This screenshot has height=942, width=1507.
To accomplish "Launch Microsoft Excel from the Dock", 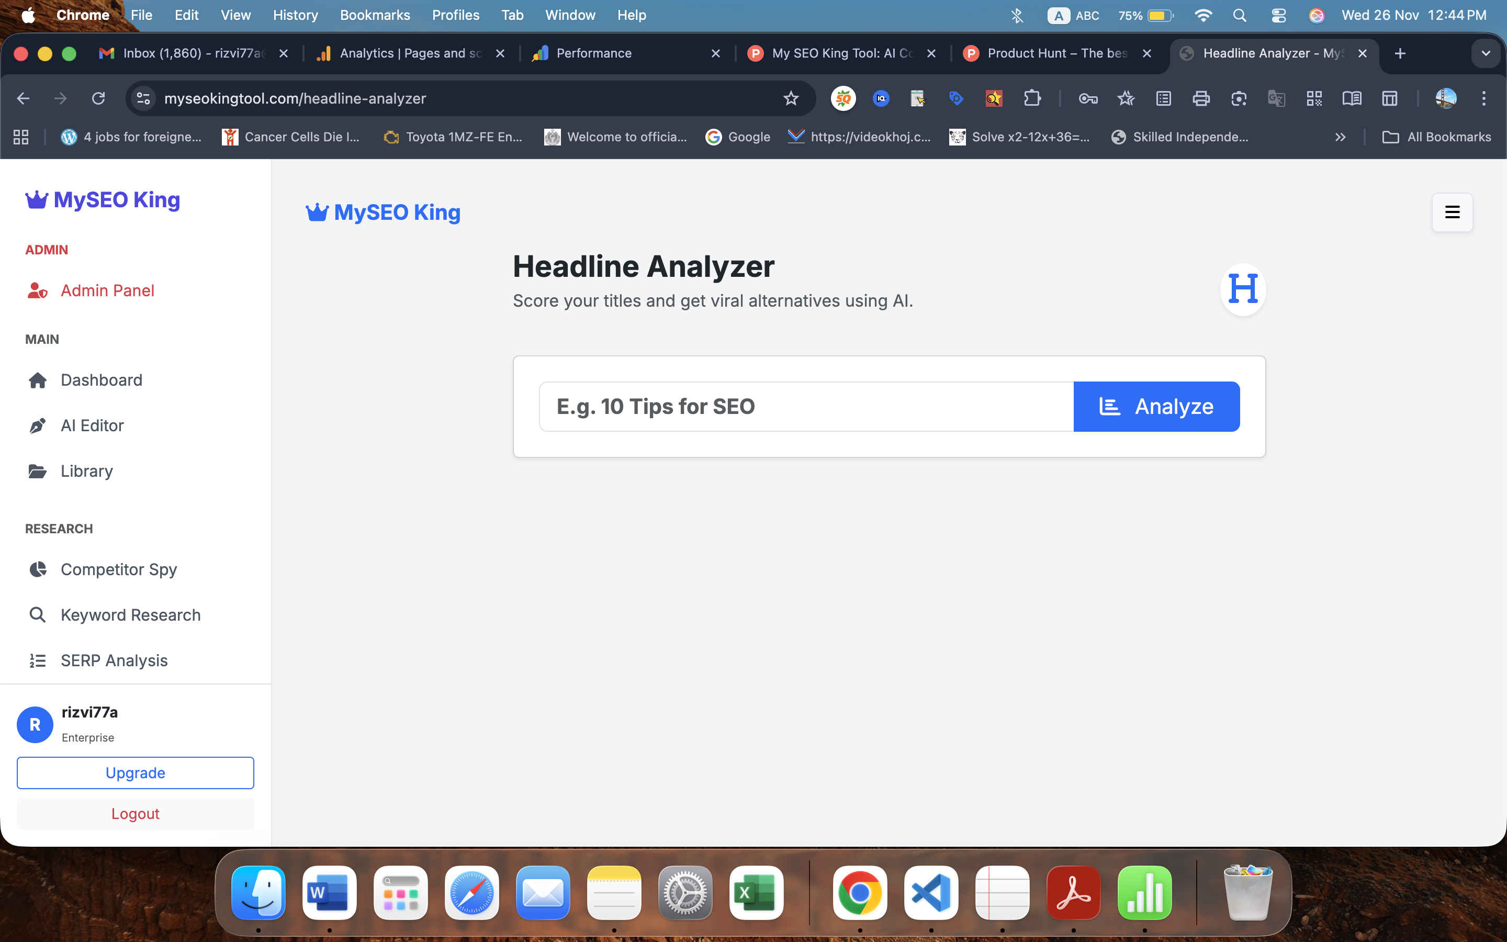I will pos(756,893).
